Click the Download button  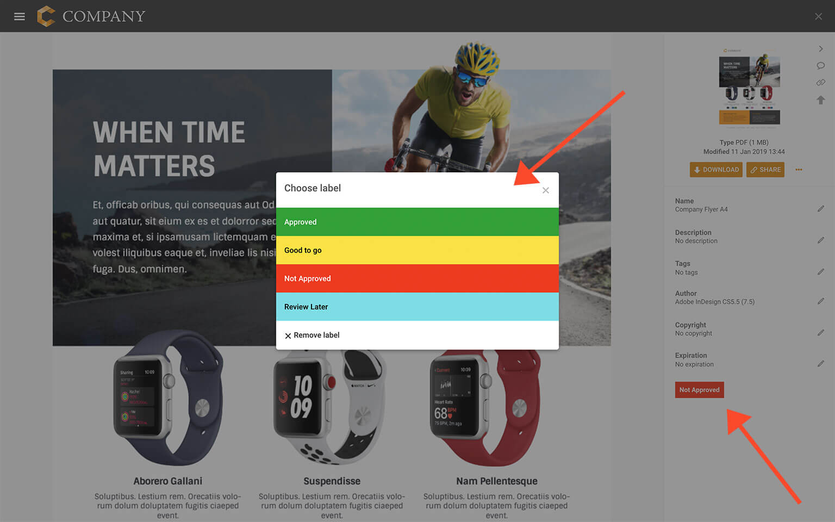(716, 170)
